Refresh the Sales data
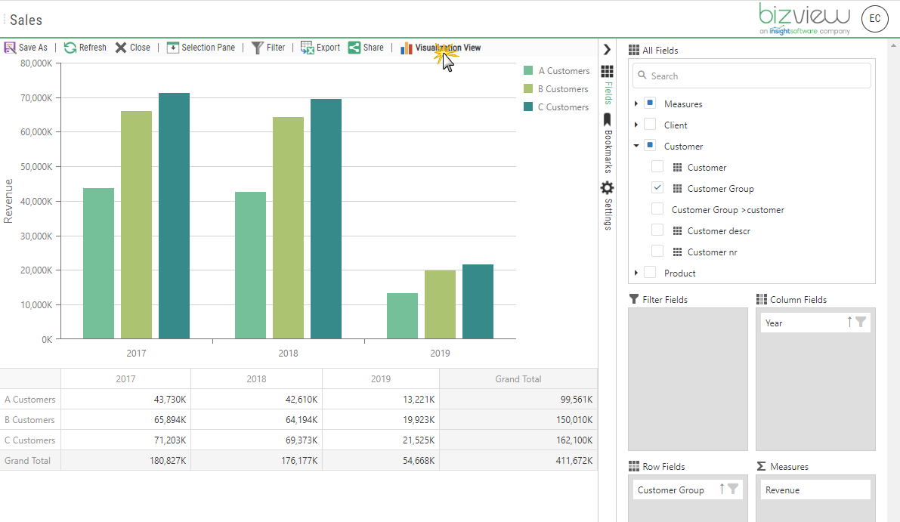Screen dimensions: 900x522 coord(85,47)
